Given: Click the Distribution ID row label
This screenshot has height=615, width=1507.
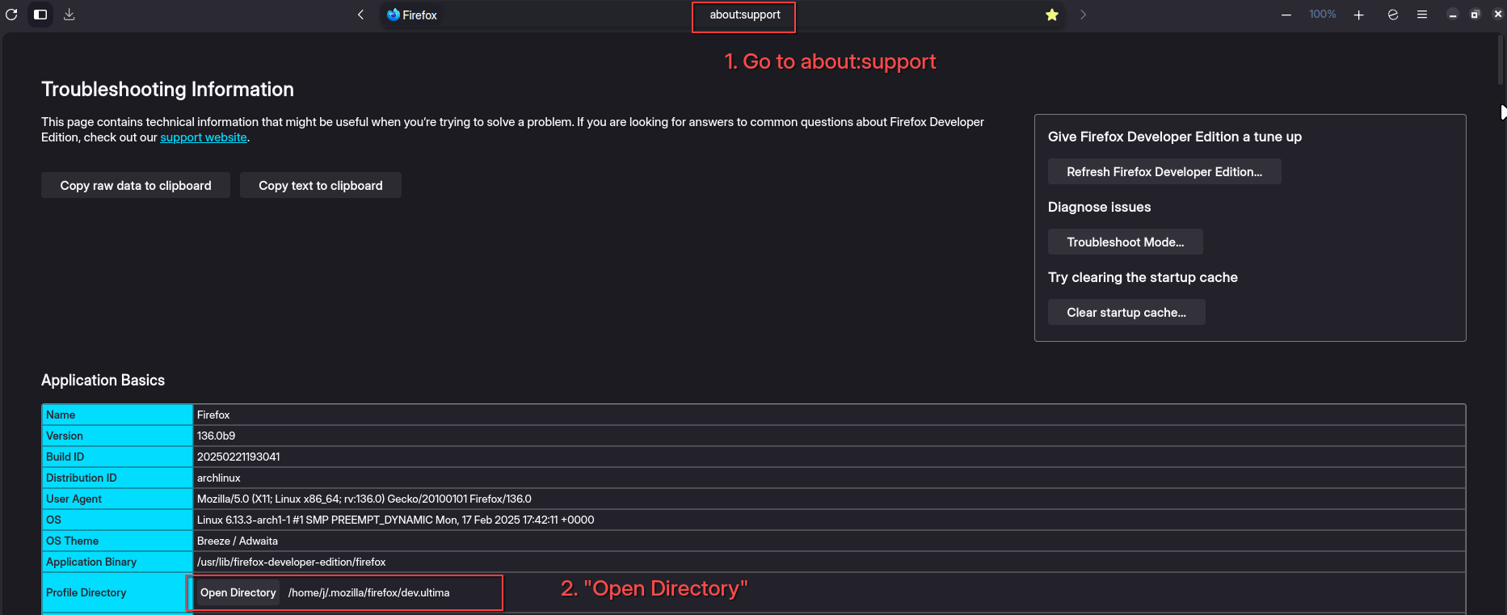Looking at the screenshot, I should click(82, 478).
